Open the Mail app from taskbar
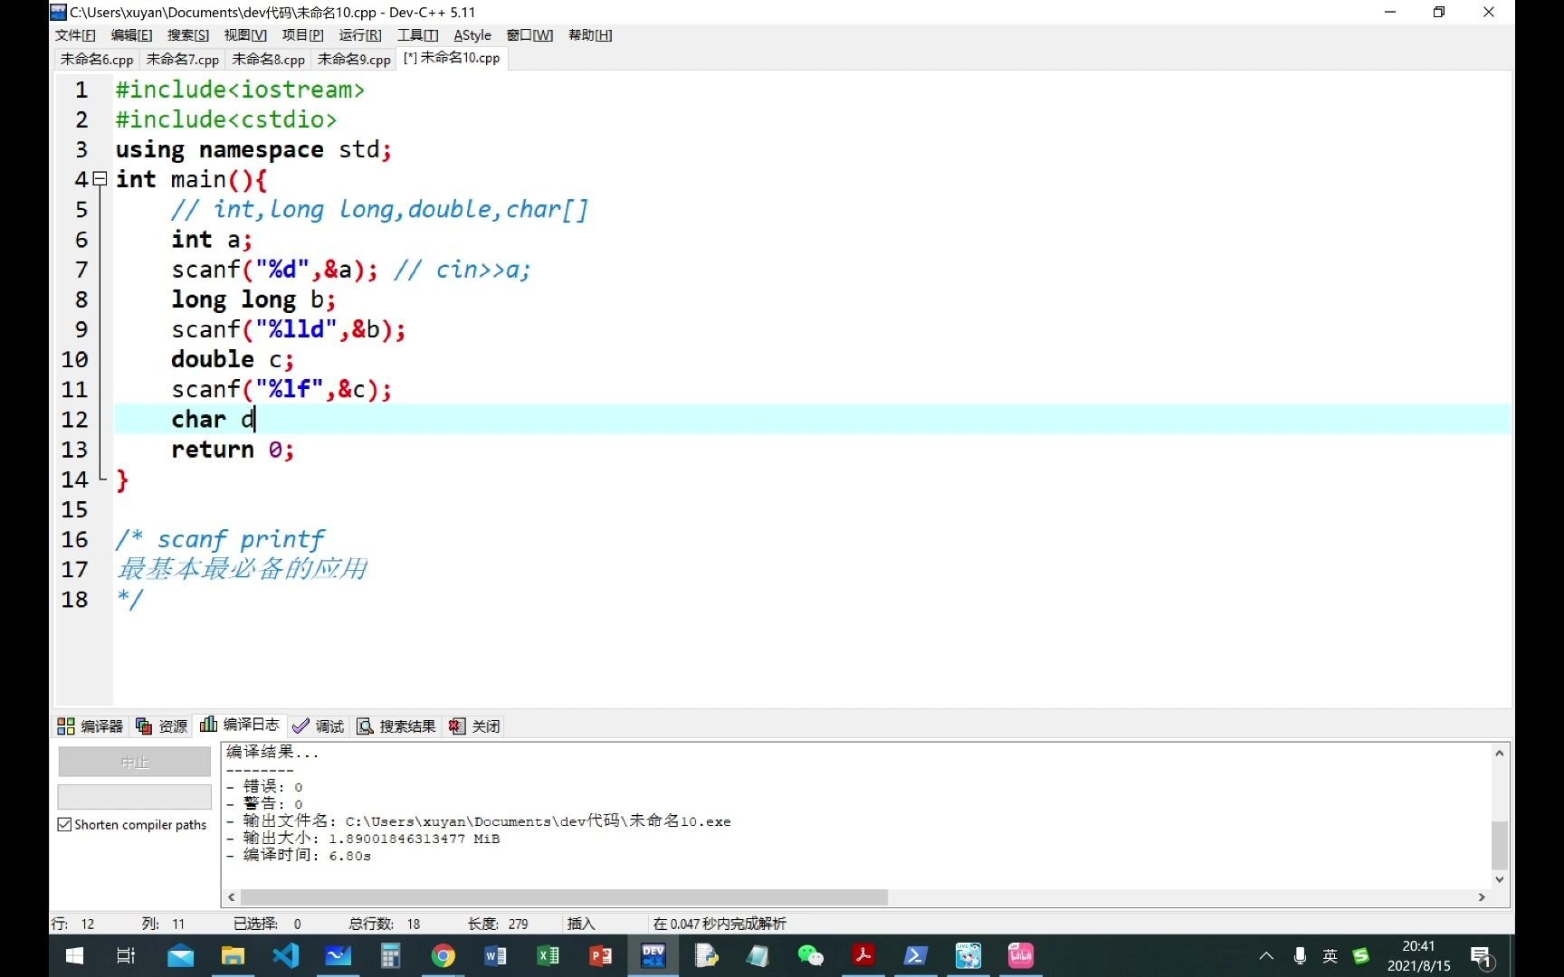Image resolution: width=1564 pixels, height=977 pixels. coord(180,955)
